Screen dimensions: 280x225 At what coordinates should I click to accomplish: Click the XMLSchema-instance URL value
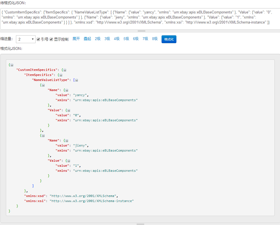[x=92, y=201]
